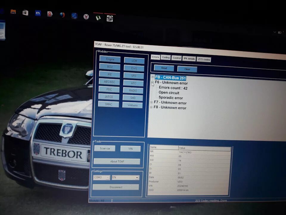Select the RADIO module
Screen dimensions: 286x215
133,90
